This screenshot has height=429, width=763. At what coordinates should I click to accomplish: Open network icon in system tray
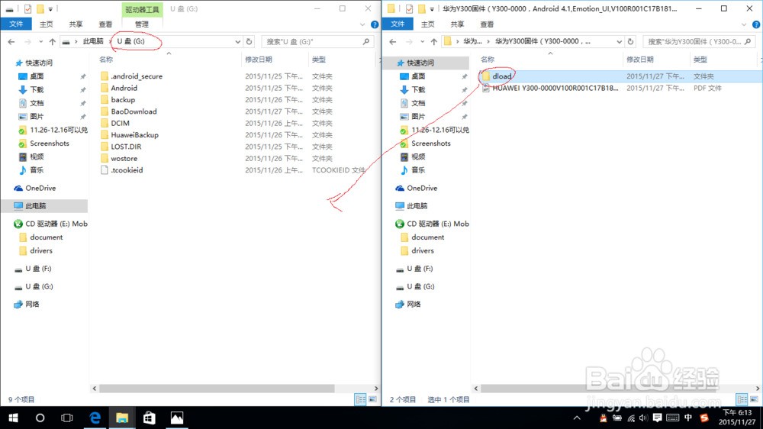click(631, 418)
